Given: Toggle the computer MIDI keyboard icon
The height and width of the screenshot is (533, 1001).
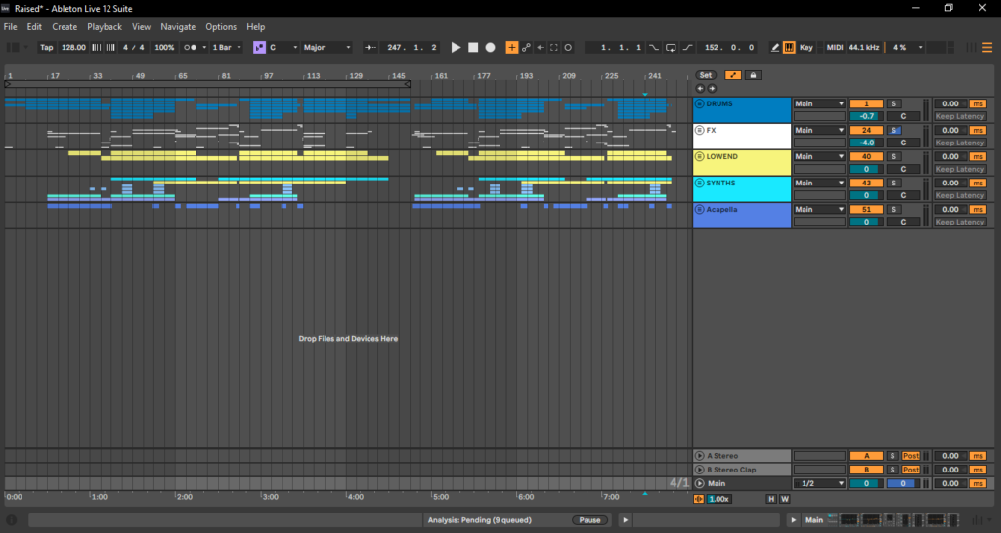Looking at the screenshot, I should coord(789,47).
